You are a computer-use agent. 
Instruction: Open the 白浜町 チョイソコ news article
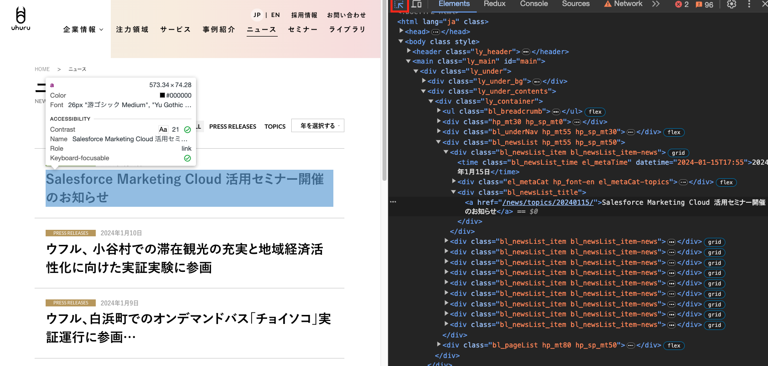(188, 328)
